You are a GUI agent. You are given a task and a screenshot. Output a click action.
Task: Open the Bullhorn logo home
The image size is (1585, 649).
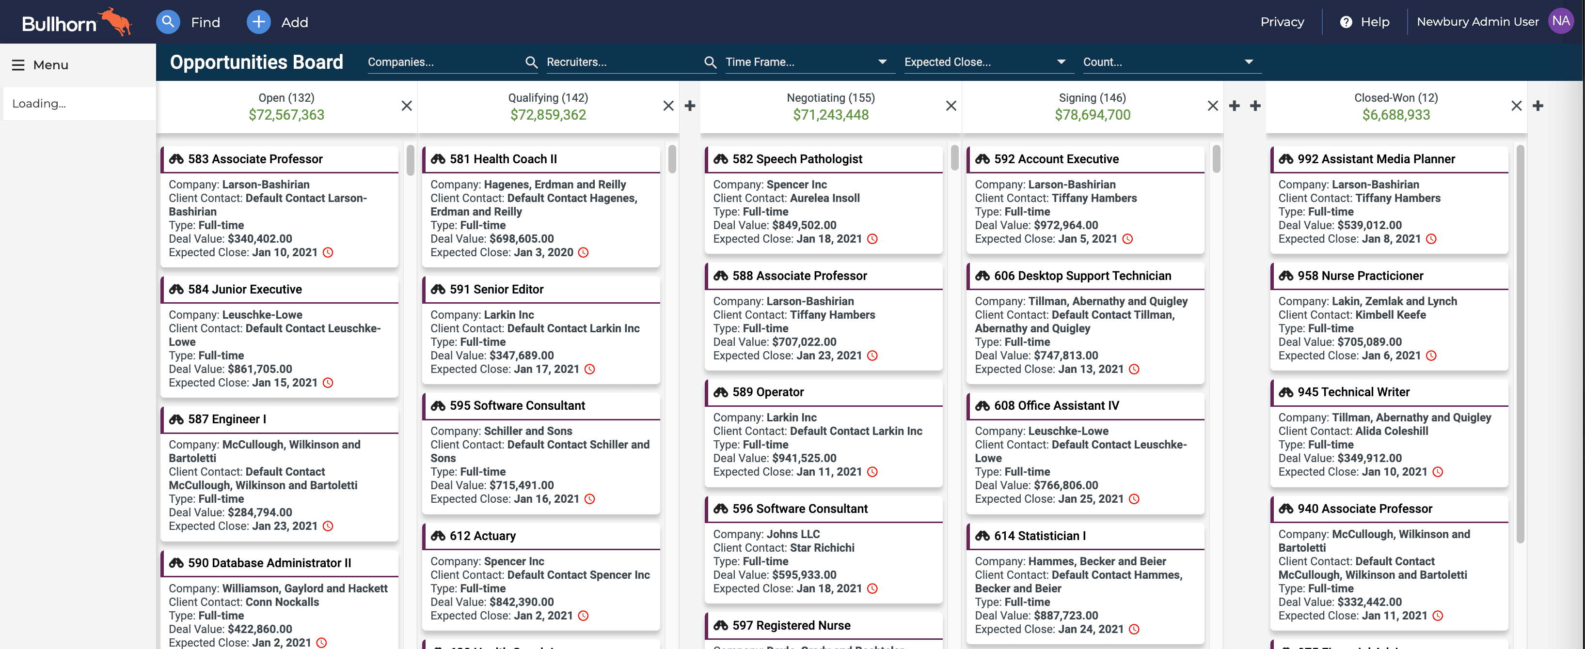(77, 22)
